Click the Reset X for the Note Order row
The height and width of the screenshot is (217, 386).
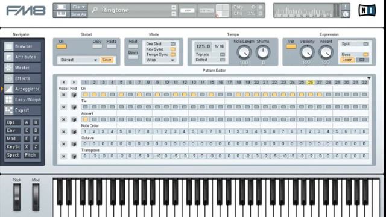63,131
